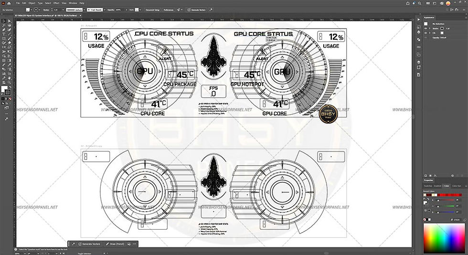Toggle Fill visibility eye in Appearance panel

click(426, 33)
